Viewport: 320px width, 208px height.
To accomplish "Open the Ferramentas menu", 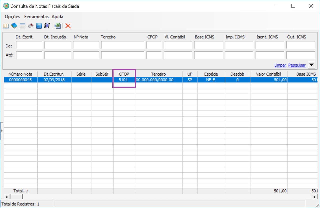I will click(36, 17).
